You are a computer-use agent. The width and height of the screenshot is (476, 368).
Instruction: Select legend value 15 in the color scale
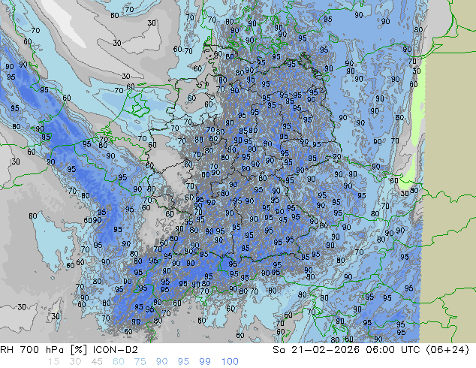point(54,362)
